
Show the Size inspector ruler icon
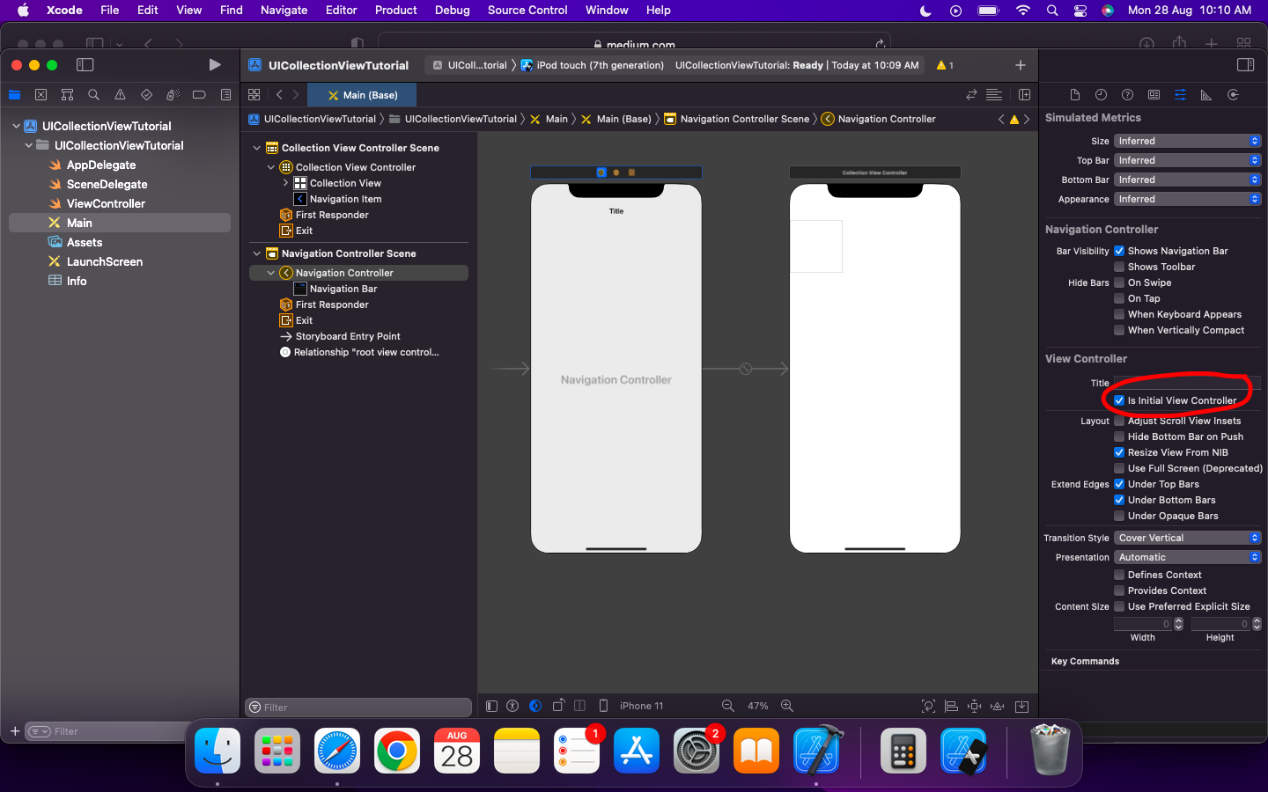pyautogui.click(x=1206, y=95)
